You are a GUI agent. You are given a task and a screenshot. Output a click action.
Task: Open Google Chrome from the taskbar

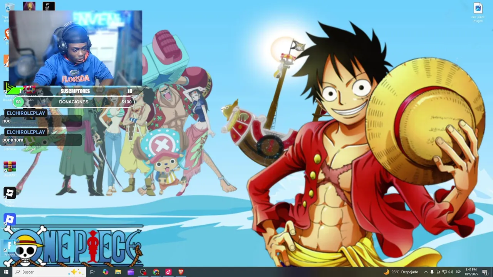(x=156, y=272)
